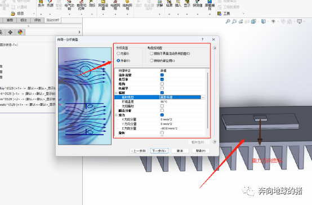Expand the left panel tab chevron arrow
Viewport: 312px width, 205px height.
pos(79,32)
